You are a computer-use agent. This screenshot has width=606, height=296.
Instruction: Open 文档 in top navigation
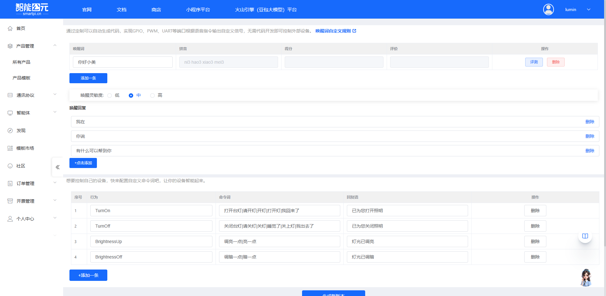[x=122, y=10]
